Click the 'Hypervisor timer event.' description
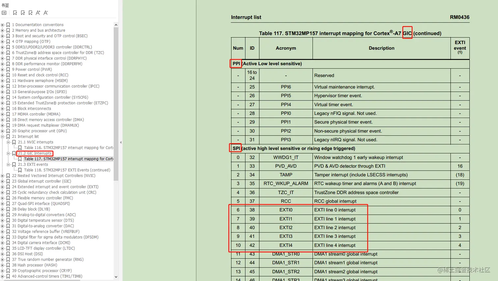498x281 pixels. (338, 96)
